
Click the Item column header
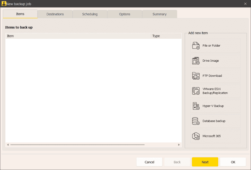coord(78,36)
